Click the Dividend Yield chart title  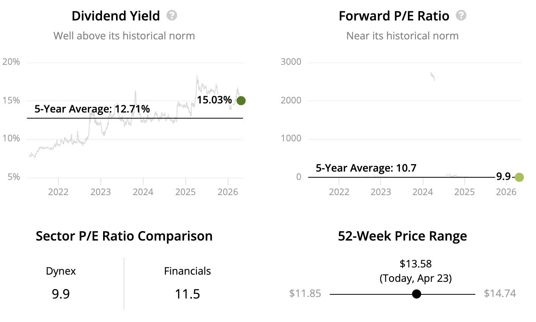[x=116, y=16]
